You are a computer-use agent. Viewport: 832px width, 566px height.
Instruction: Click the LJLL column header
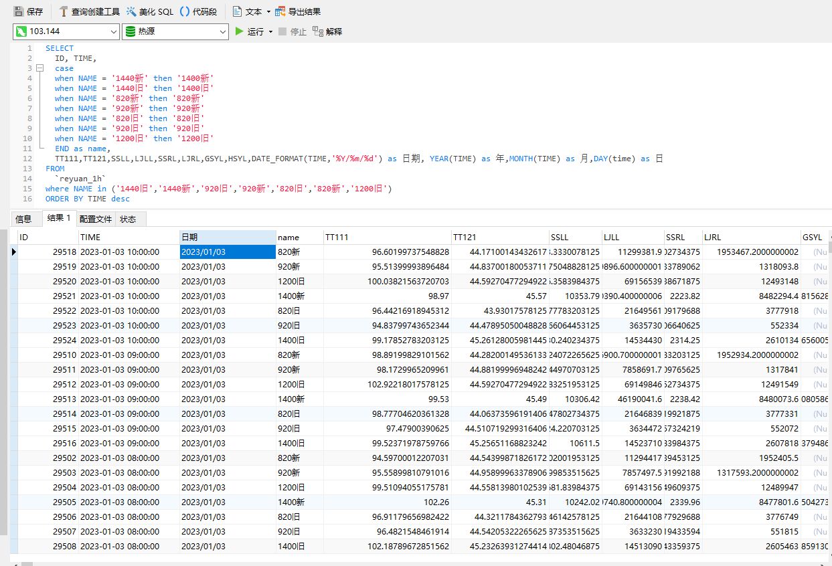[633, 237]
